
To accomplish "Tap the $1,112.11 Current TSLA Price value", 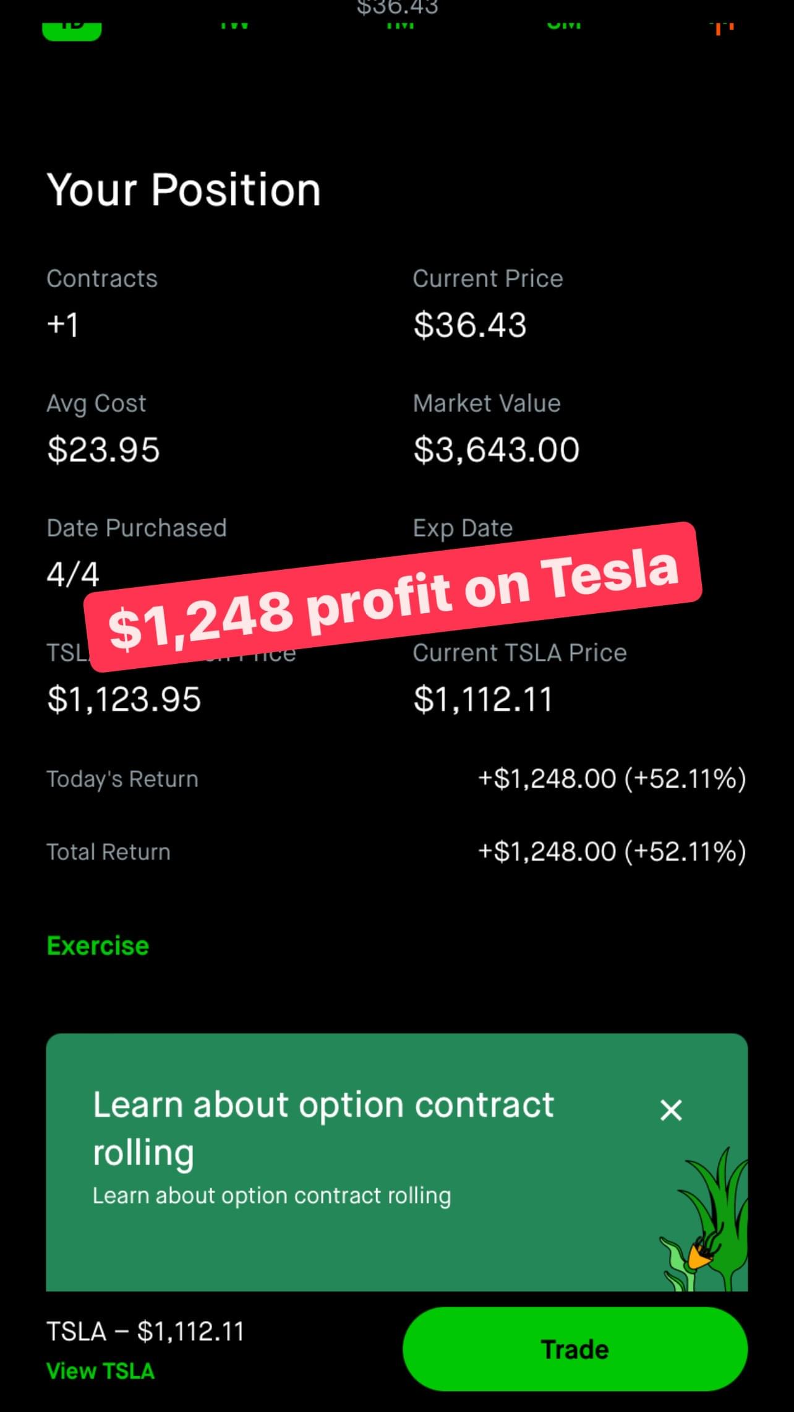I will point(482,700).
